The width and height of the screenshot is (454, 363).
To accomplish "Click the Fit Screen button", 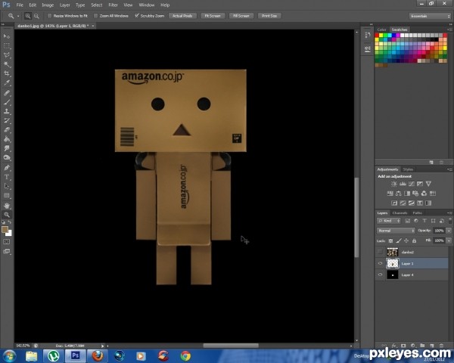I will (x=213, y=16).
